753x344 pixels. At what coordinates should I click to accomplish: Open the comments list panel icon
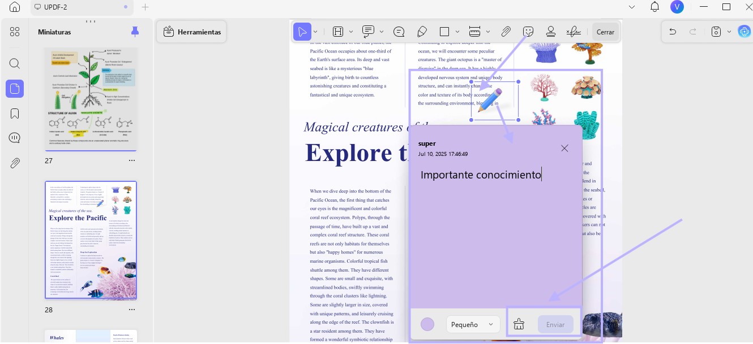15,138
